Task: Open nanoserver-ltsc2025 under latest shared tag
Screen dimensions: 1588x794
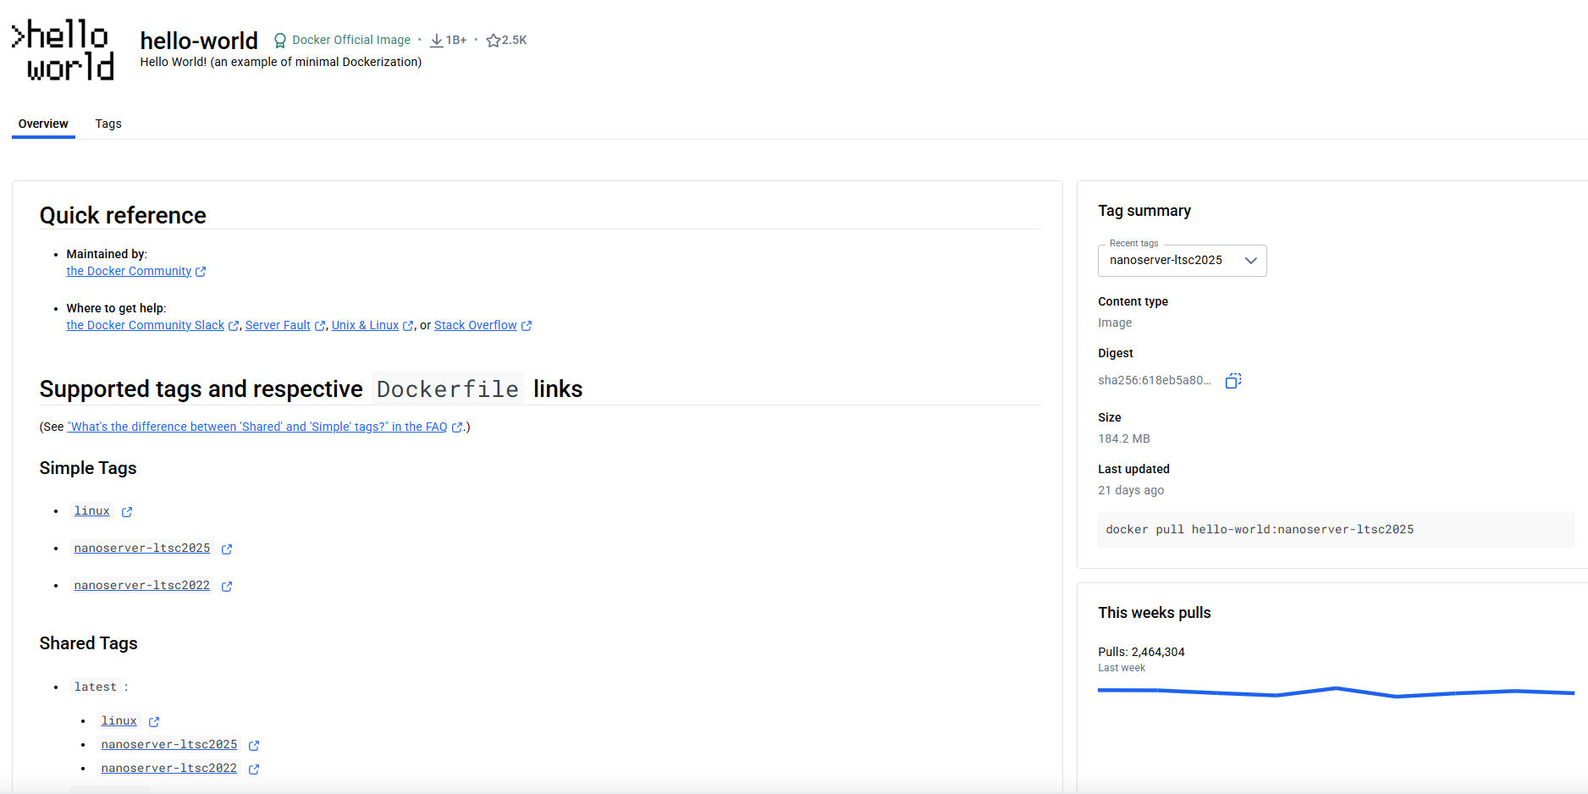Action: point(169,745)
